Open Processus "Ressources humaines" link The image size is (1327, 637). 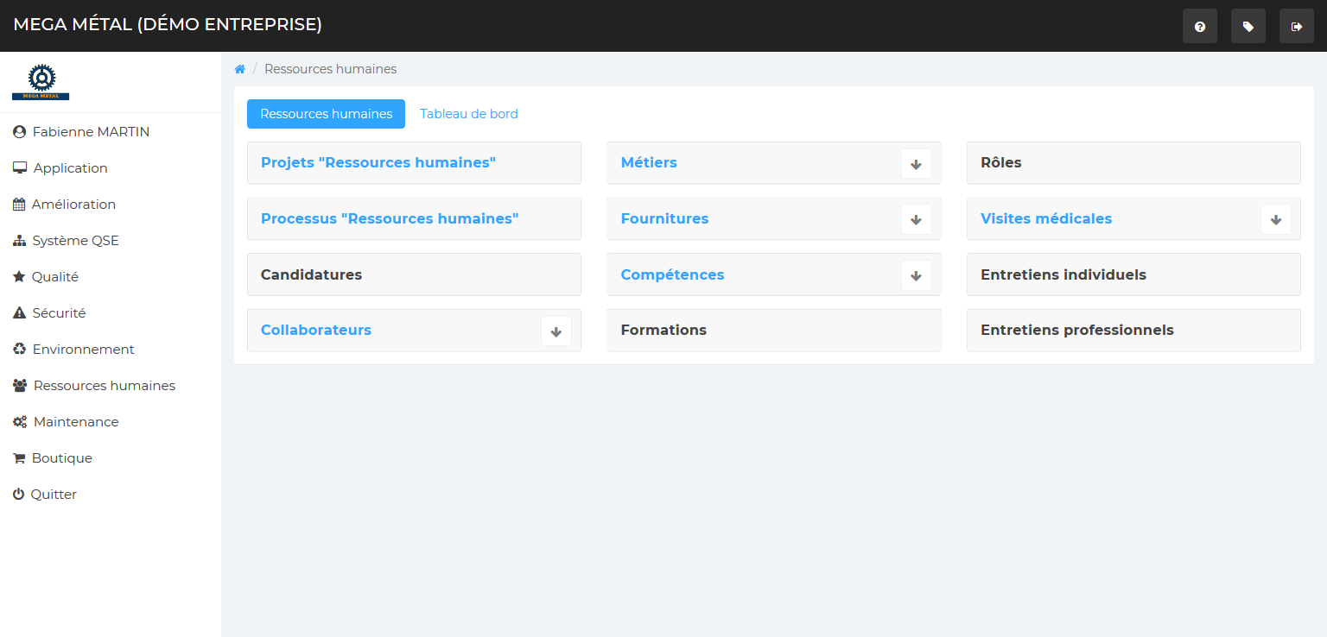point(390,218)
